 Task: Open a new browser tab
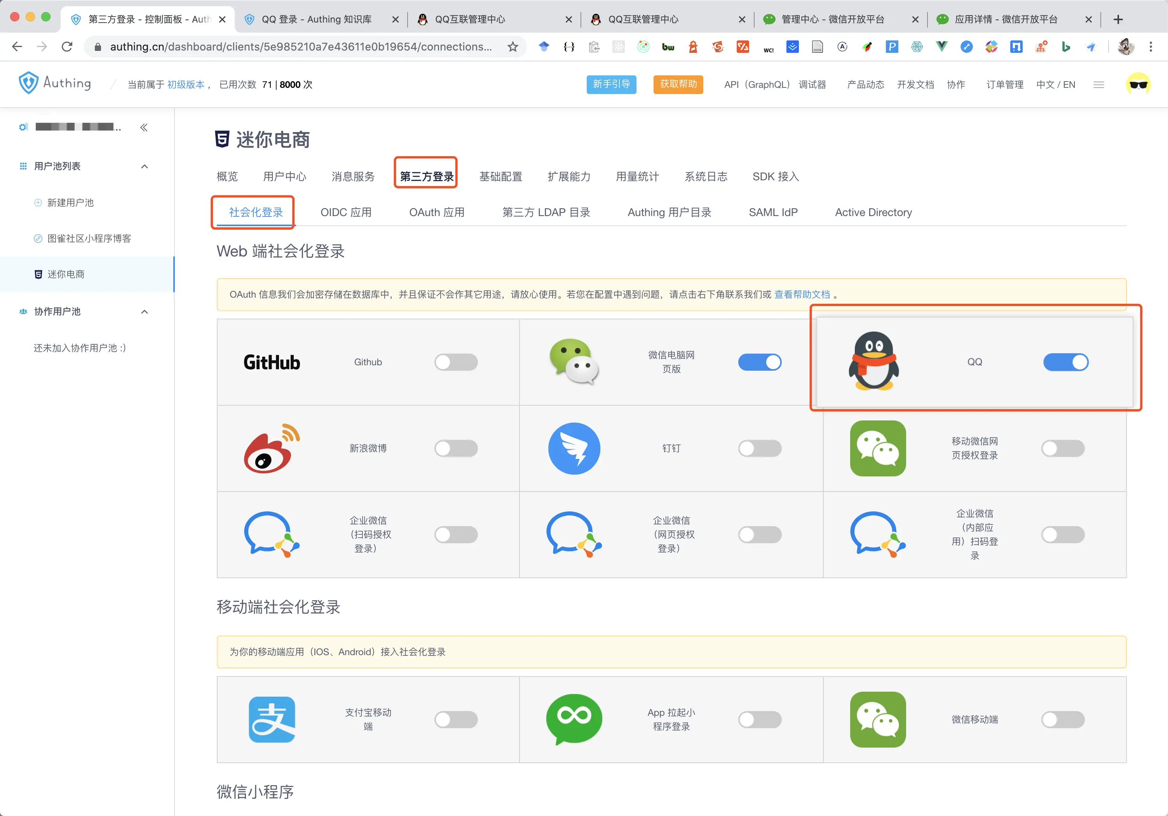click(1118, 19)
